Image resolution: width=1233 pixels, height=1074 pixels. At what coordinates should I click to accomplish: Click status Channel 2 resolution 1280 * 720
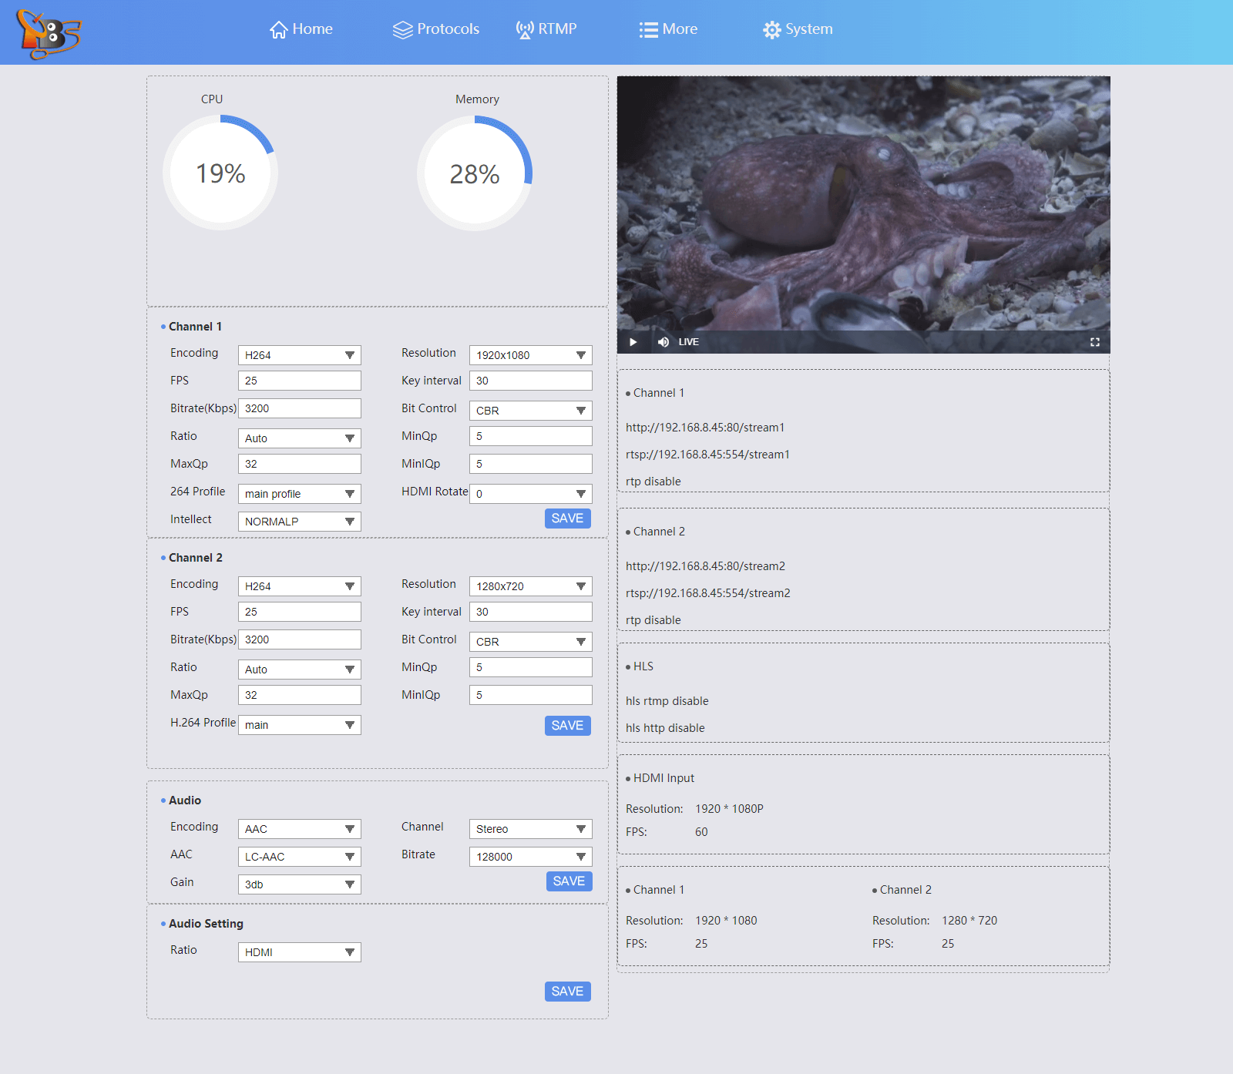pyautogui.click(x=969, y=921)
